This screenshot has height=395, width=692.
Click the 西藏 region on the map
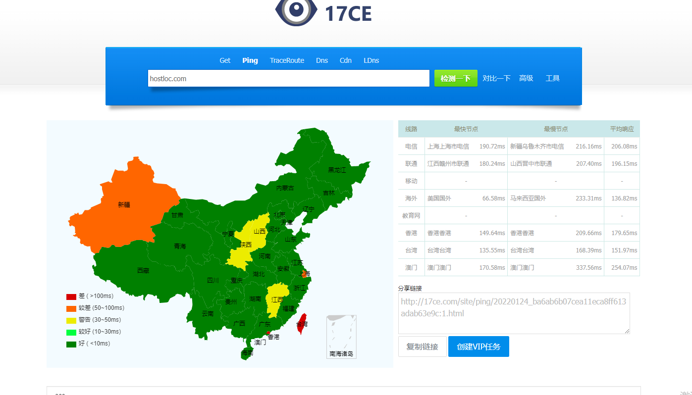[x=143, y=270]
